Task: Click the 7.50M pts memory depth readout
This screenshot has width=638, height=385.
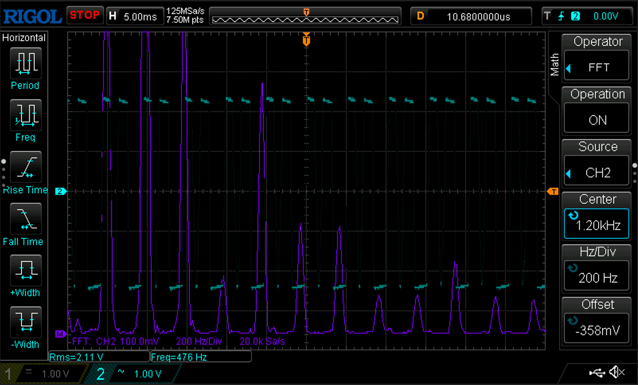Action: pos(185,20)
